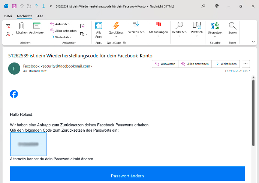The height and width of the screenshot is (183, 259).
Task: Save the message with the floppy icon
Action: point(14,6)
